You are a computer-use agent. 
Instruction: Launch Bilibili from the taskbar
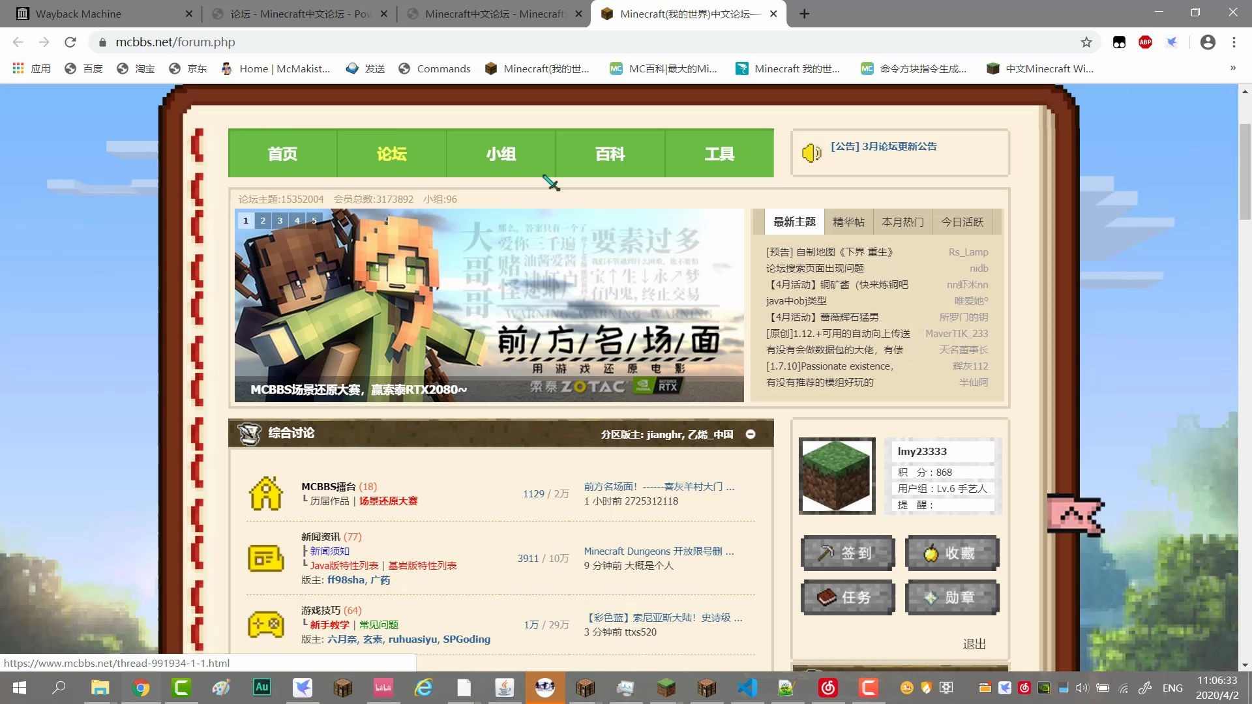pyautogui.click(x=383, y=688)
